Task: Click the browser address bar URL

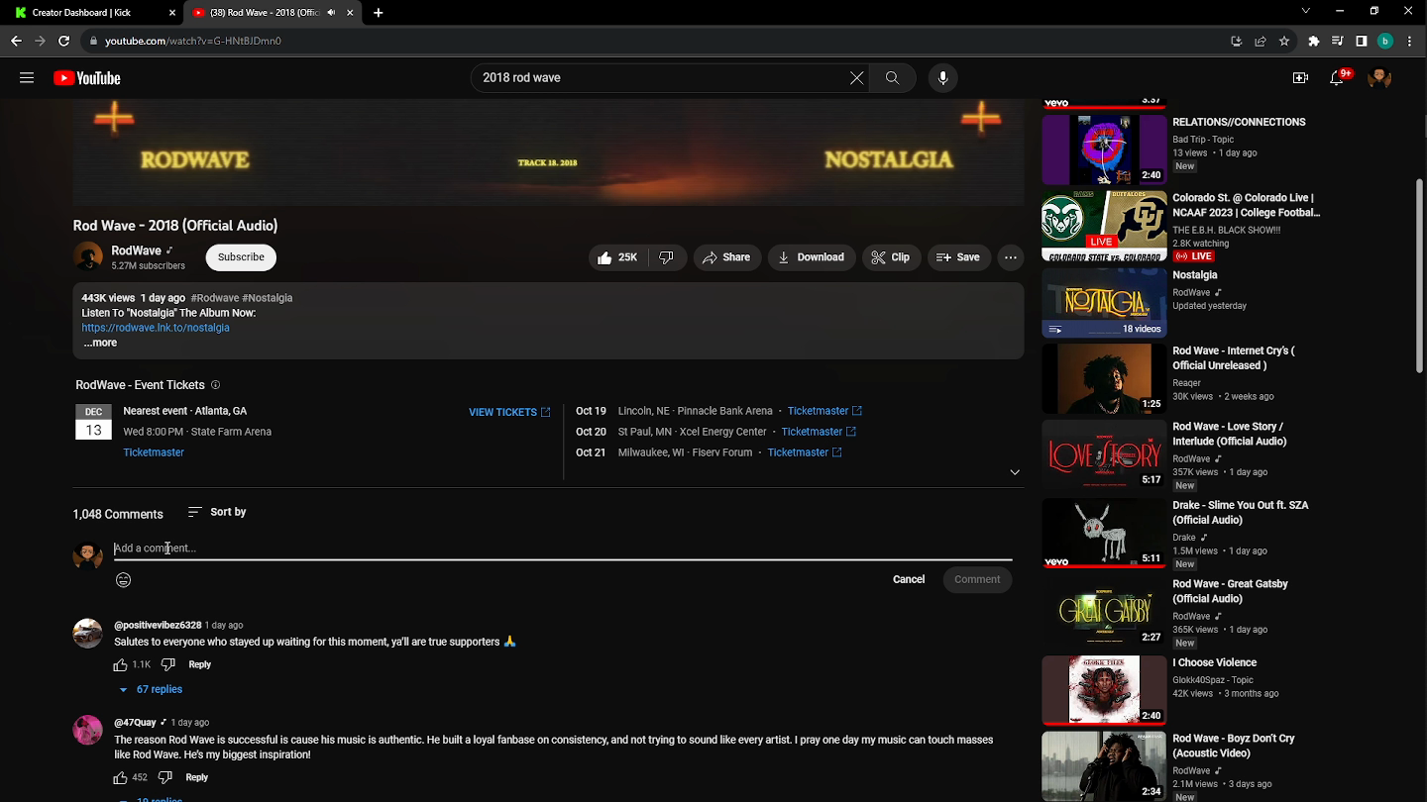Action: coord(193,41)
